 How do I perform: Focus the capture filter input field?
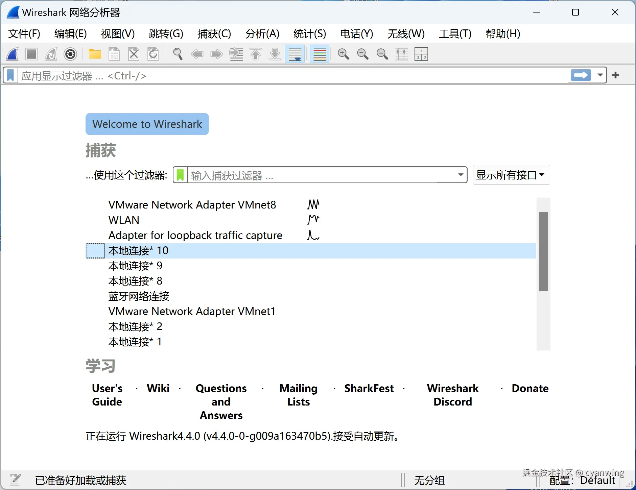[321, 175]
